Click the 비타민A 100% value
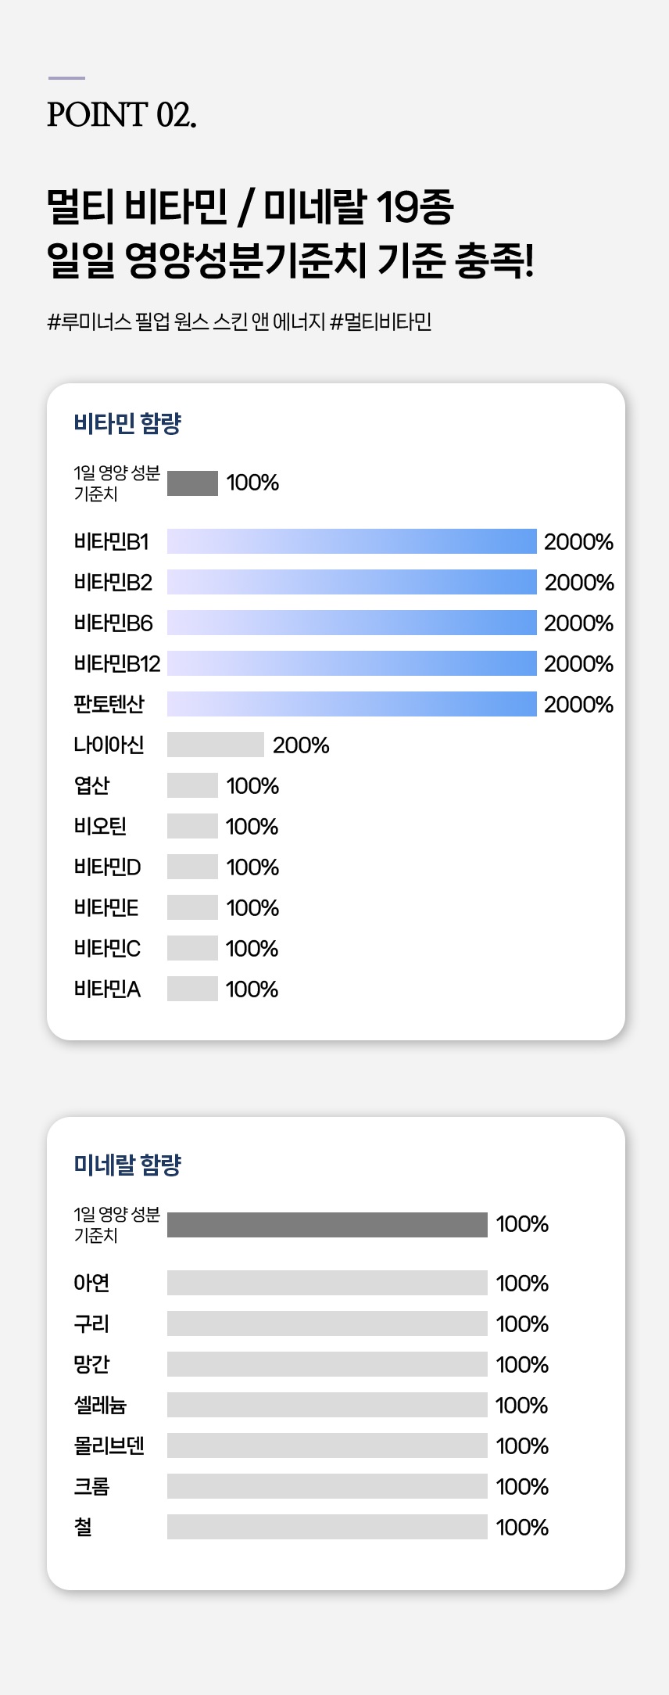The height and width of the screenshot is (1695, 669). [252, 989]
